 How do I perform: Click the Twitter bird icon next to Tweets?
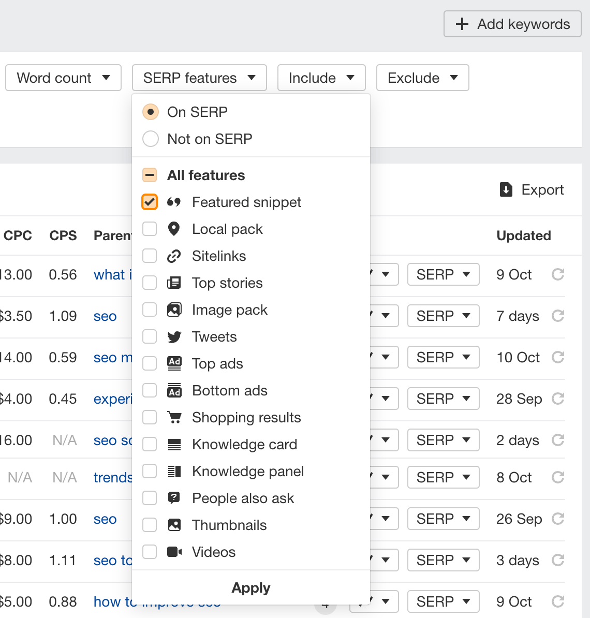174,336
